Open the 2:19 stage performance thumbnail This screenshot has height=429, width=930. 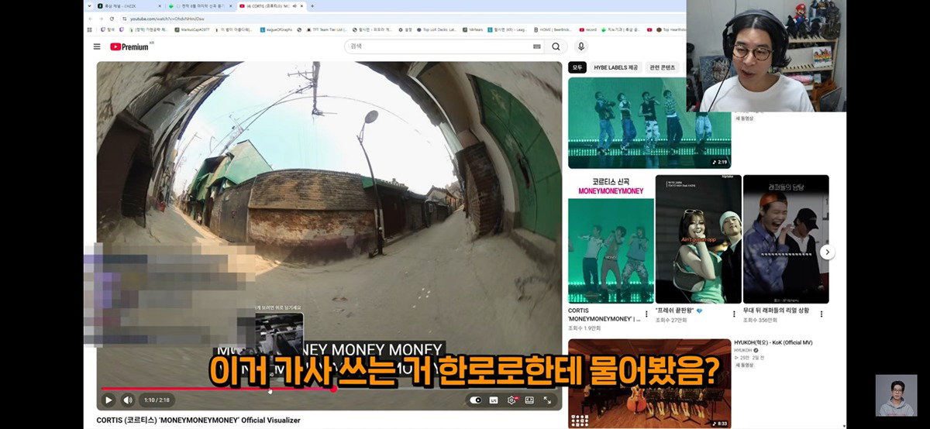click(x=649, y=122)
